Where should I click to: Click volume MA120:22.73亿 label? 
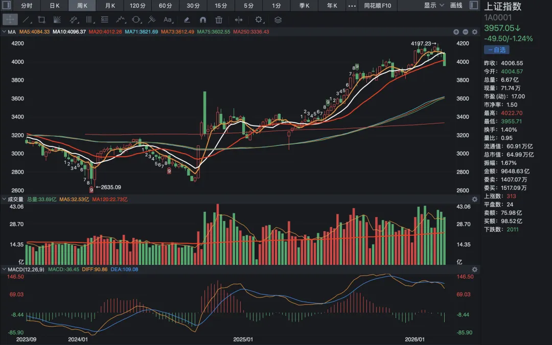click(x=110, y=200)
